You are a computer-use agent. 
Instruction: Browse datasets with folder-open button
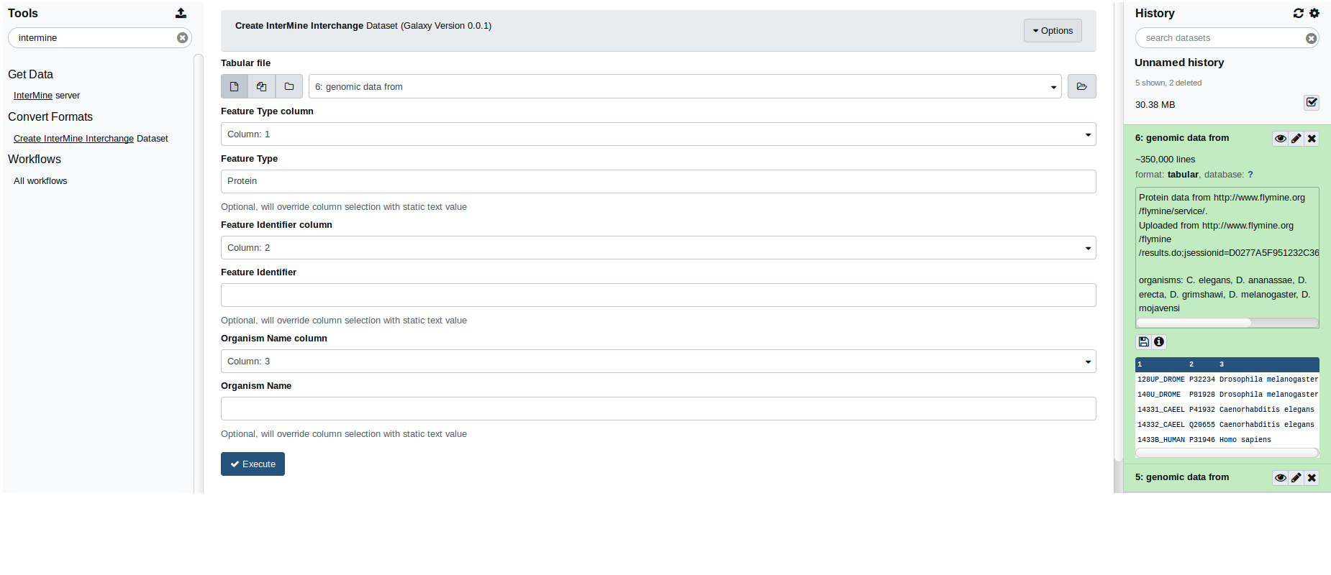tap(1081, 86)
